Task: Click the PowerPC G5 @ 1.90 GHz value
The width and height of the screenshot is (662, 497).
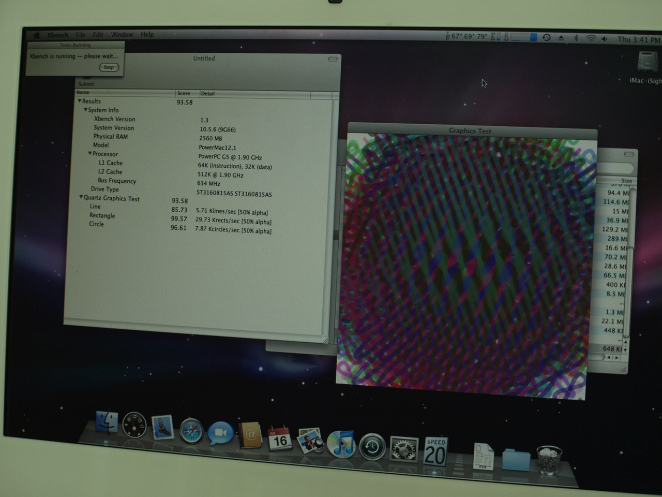Action: (x=230, y=157)
